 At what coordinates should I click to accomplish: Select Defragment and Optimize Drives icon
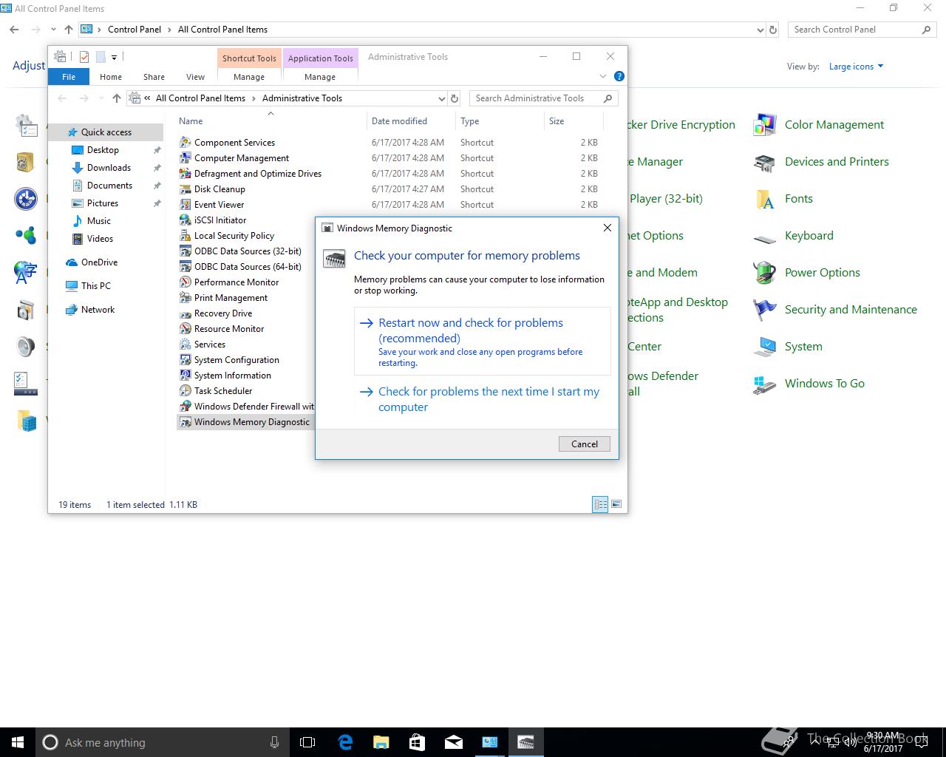click(186, 173)
